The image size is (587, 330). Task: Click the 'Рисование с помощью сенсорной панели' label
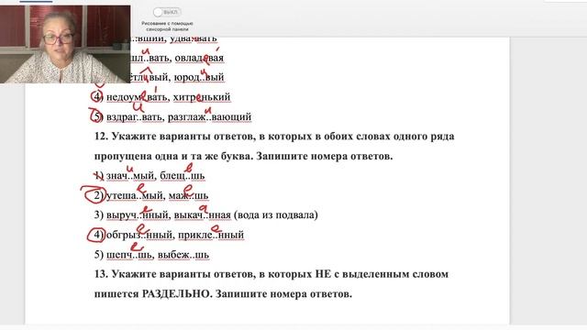tap(167, 27)
